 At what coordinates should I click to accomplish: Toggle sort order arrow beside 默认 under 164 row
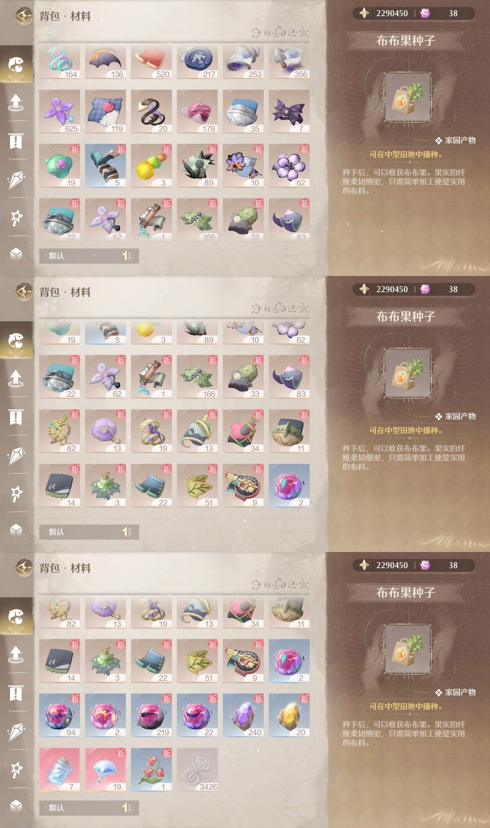127,256
